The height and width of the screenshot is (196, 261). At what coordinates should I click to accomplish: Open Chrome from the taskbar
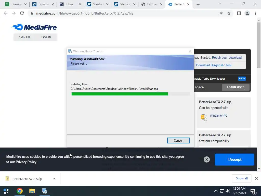[19, 191]
